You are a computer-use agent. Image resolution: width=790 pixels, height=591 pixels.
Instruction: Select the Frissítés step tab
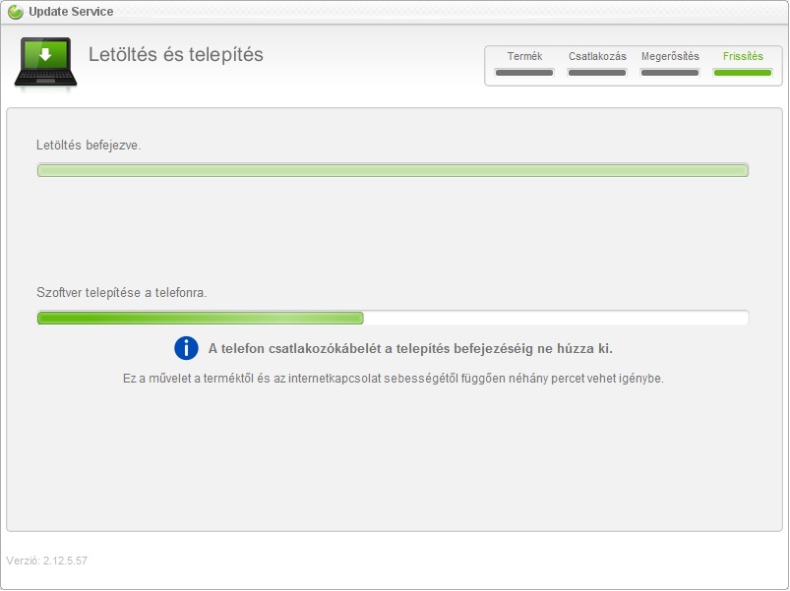point(743,64)
